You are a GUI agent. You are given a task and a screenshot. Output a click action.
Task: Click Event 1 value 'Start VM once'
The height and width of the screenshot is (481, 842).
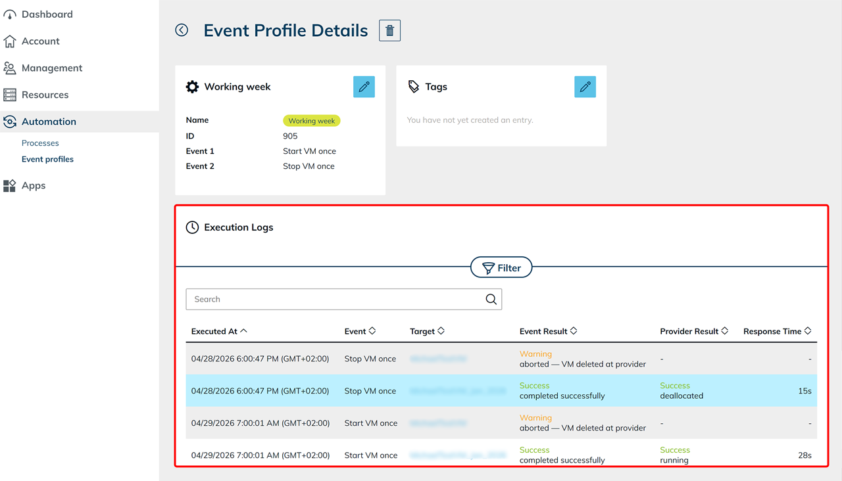click(309, 151)
